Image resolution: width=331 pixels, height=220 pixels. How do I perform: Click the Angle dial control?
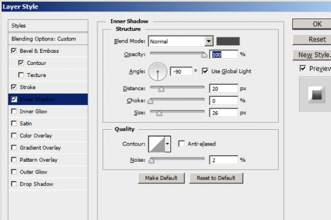point(158,72)
